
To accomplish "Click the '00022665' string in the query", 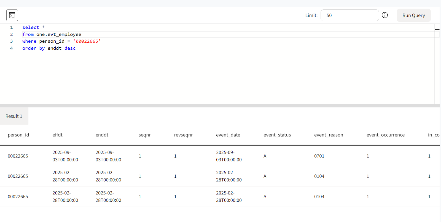I will coord(87,41).
